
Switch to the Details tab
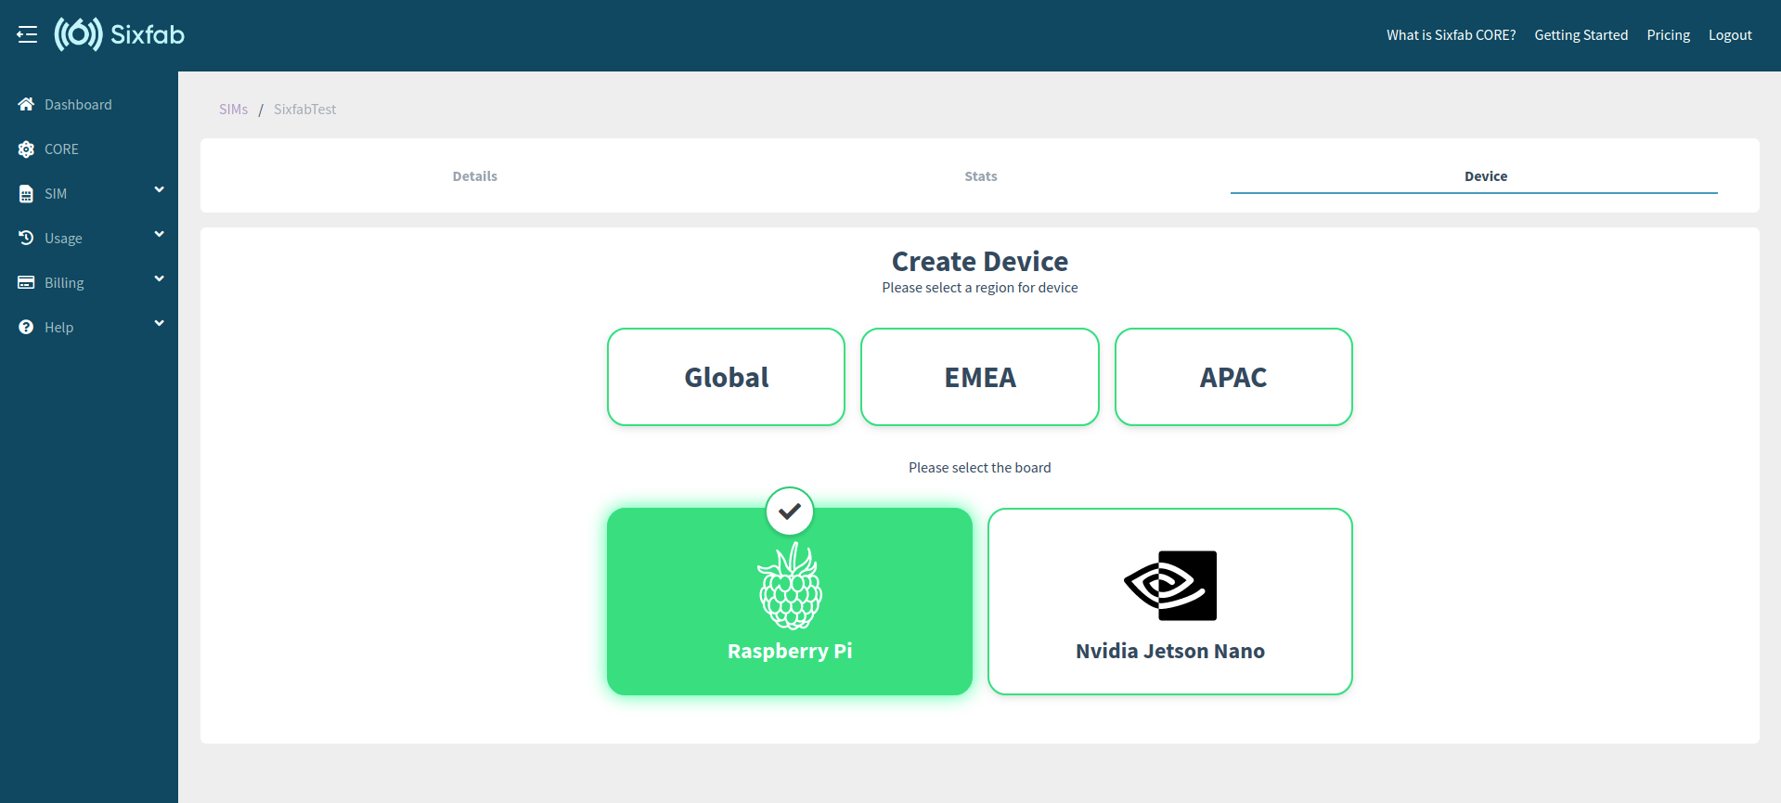(475, 175)
